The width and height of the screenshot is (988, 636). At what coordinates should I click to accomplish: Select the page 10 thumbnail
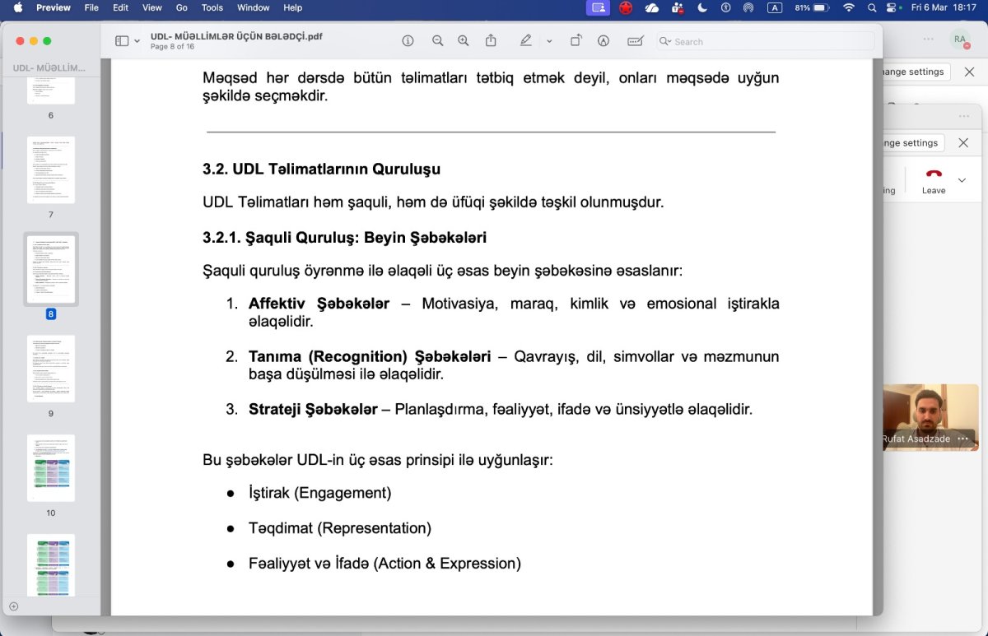tap(51, 468)
